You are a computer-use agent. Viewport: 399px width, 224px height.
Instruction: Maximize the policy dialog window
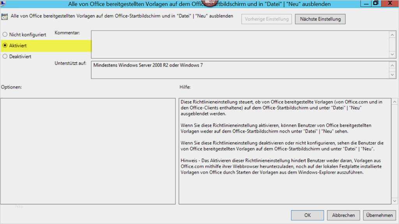coord(376,3)
